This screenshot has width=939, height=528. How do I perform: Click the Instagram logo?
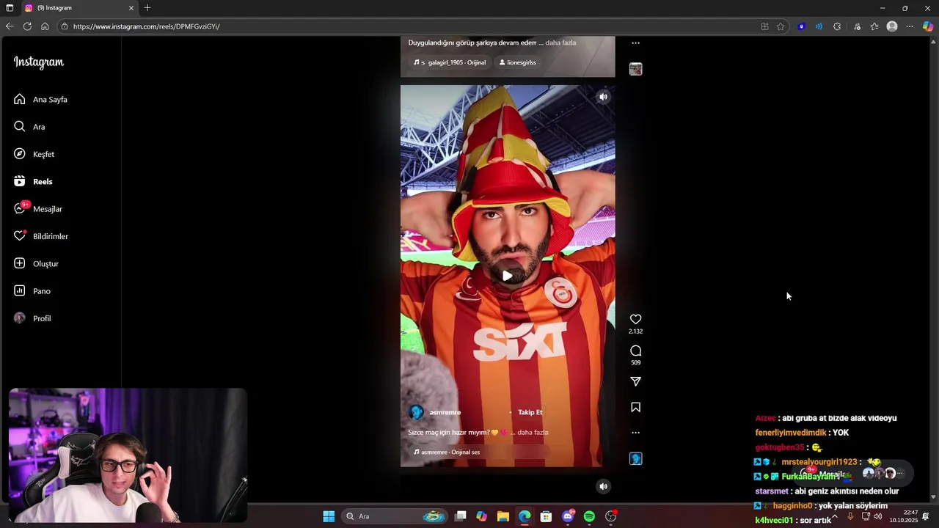39,62
